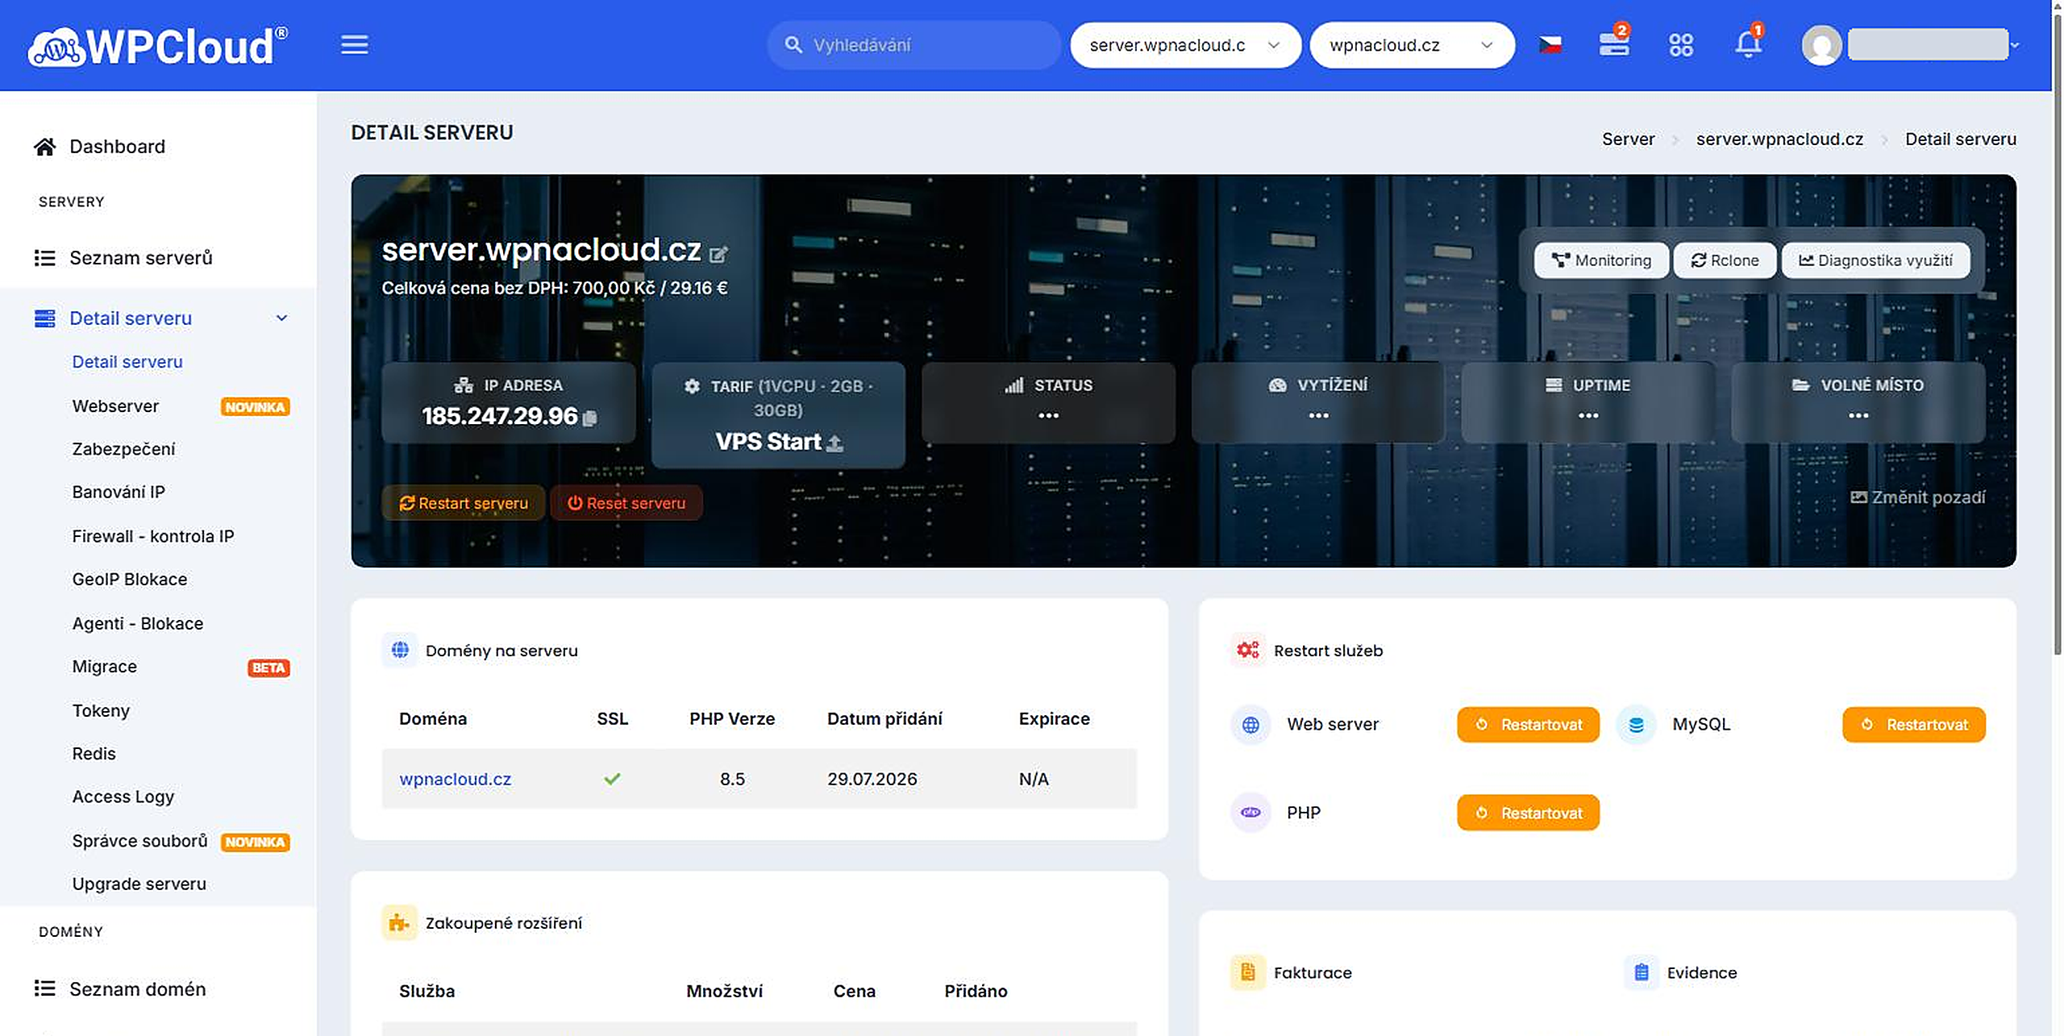This screenshot has height=1036, width=2064.
Task: Click the Server breadcrumb link
Action: (x=1628, y=139)
